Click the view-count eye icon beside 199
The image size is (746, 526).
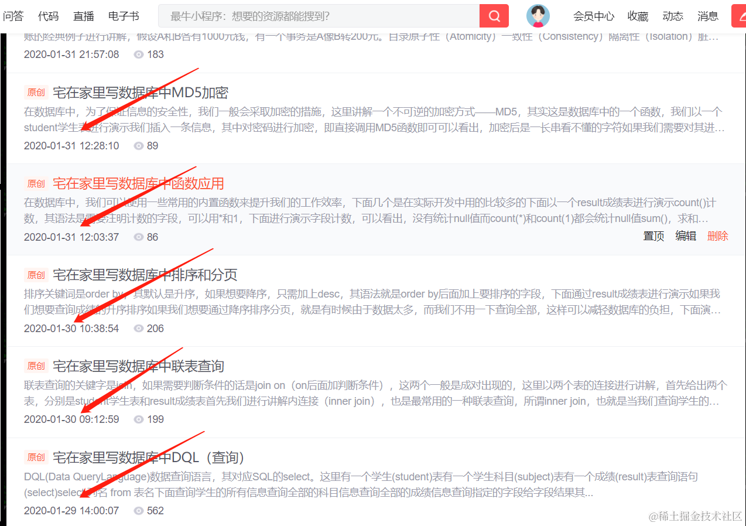[139, 419]
